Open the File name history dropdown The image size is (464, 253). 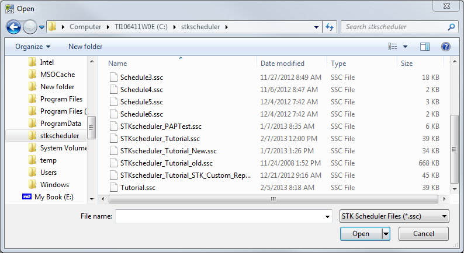click(x=327, y=216)
